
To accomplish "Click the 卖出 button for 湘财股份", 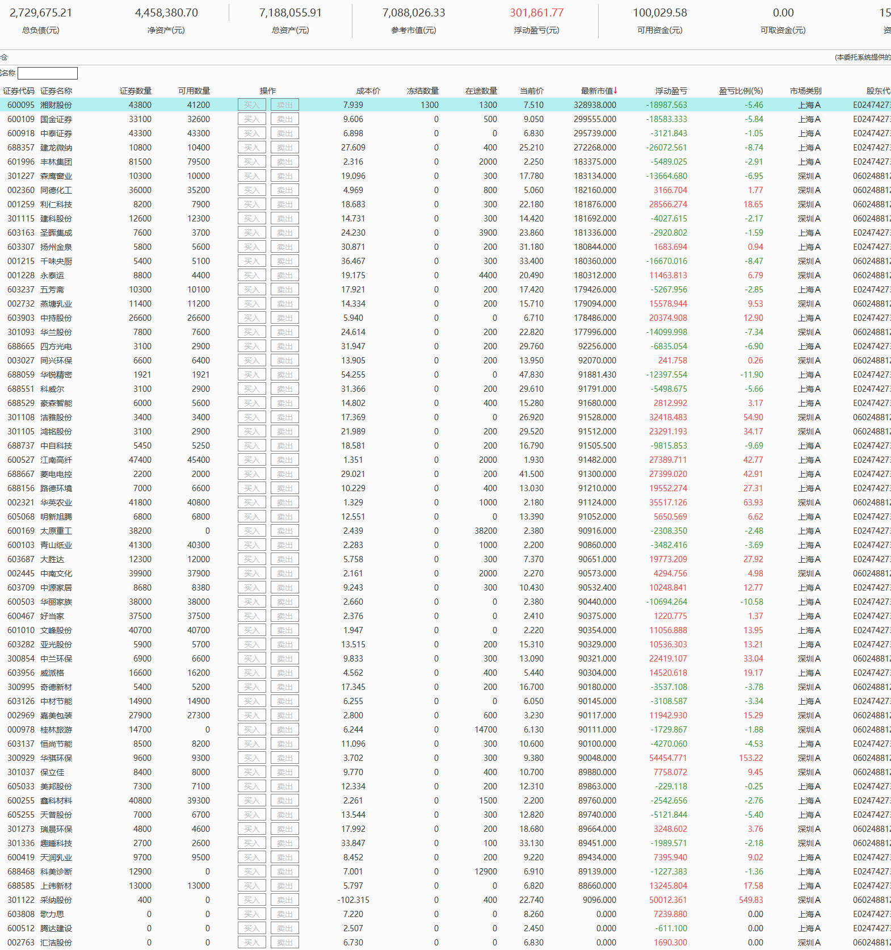I will tap(285, 105).
